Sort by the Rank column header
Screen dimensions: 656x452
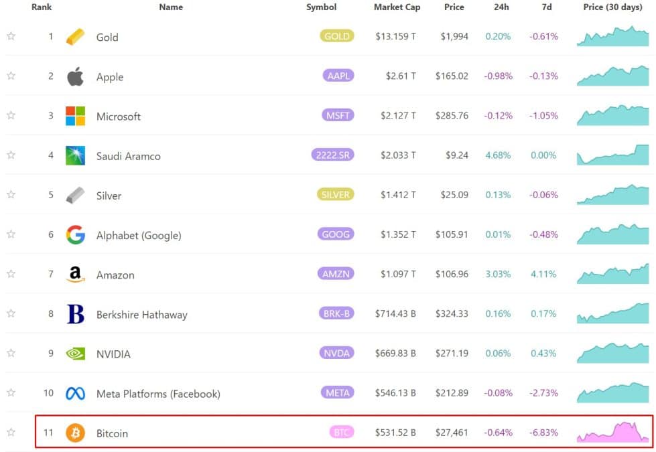42,7
